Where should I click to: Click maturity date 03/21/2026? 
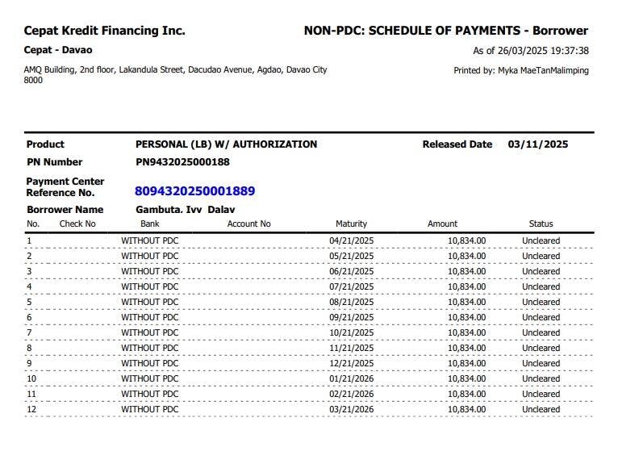[352, 409]
